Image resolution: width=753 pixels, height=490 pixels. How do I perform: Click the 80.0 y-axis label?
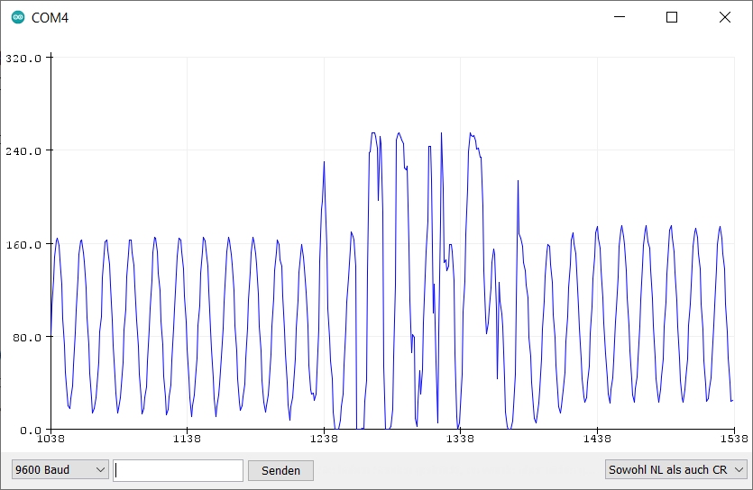pos(26,338)
